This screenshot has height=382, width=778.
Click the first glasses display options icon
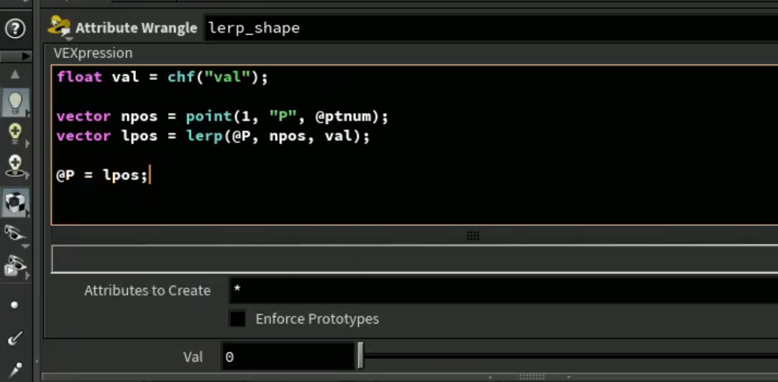click(x=15, y=234)
